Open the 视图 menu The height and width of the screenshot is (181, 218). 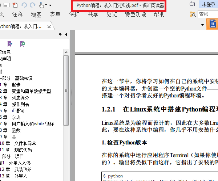(36, 15)
